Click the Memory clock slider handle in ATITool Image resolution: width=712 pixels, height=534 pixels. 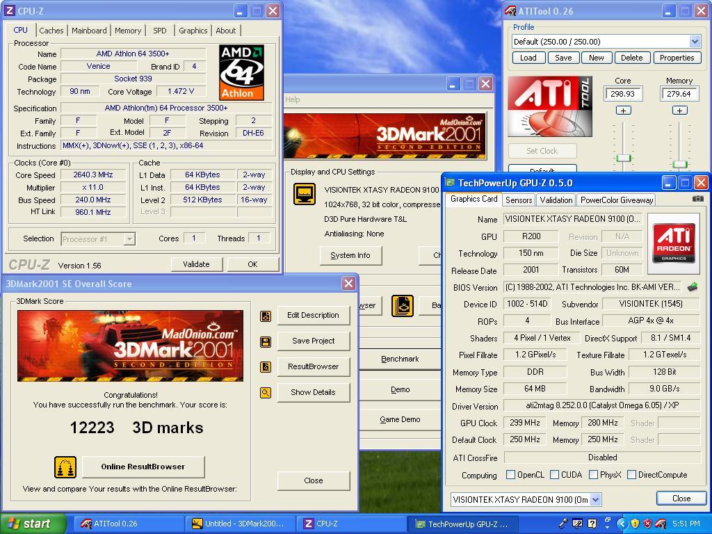tap(680, 164)
